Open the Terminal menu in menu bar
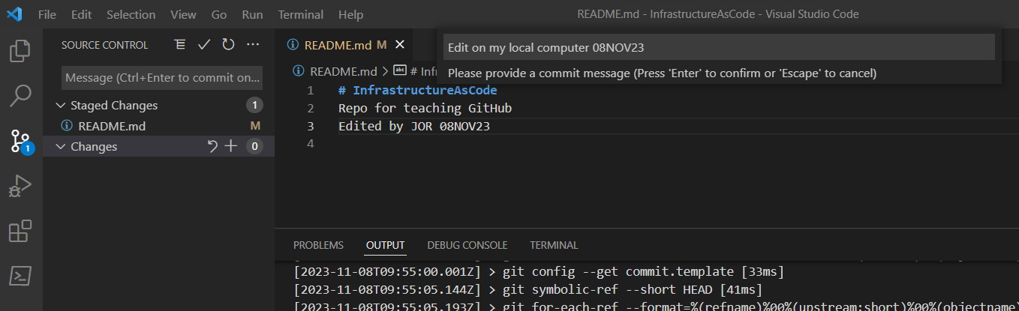Screen dimensions: 1019x311 point(300,14)
